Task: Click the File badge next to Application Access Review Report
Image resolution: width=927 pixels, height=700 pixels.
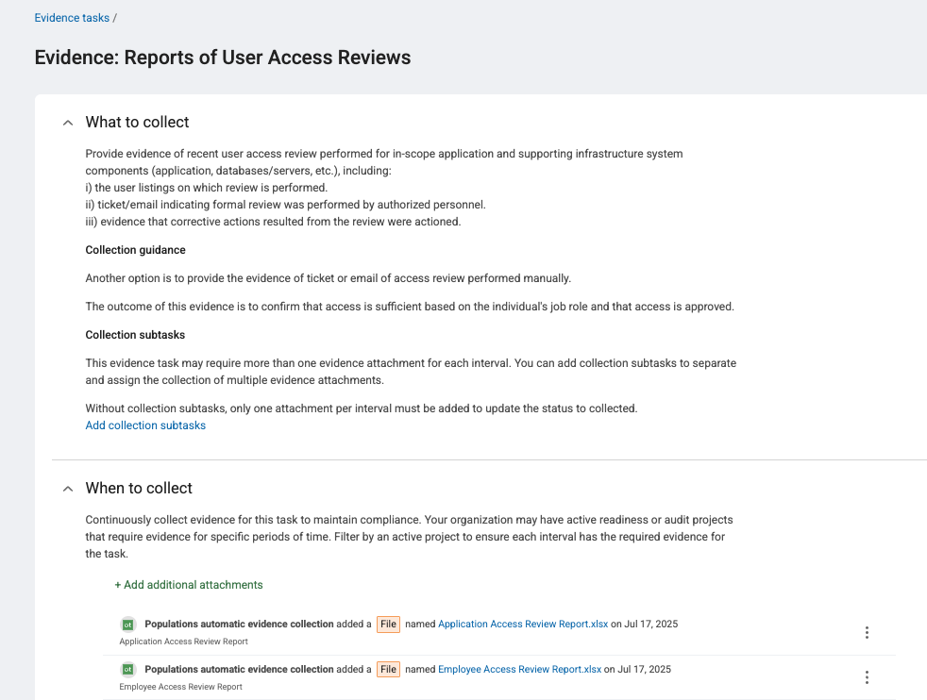Action: pyautogui.click(x=388, y=624)
